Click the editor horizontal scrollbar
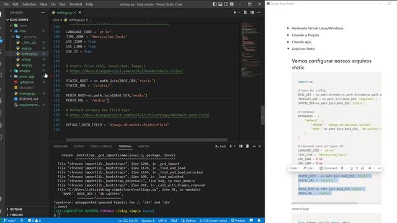 pyautogui.click(x=146, y=139)
